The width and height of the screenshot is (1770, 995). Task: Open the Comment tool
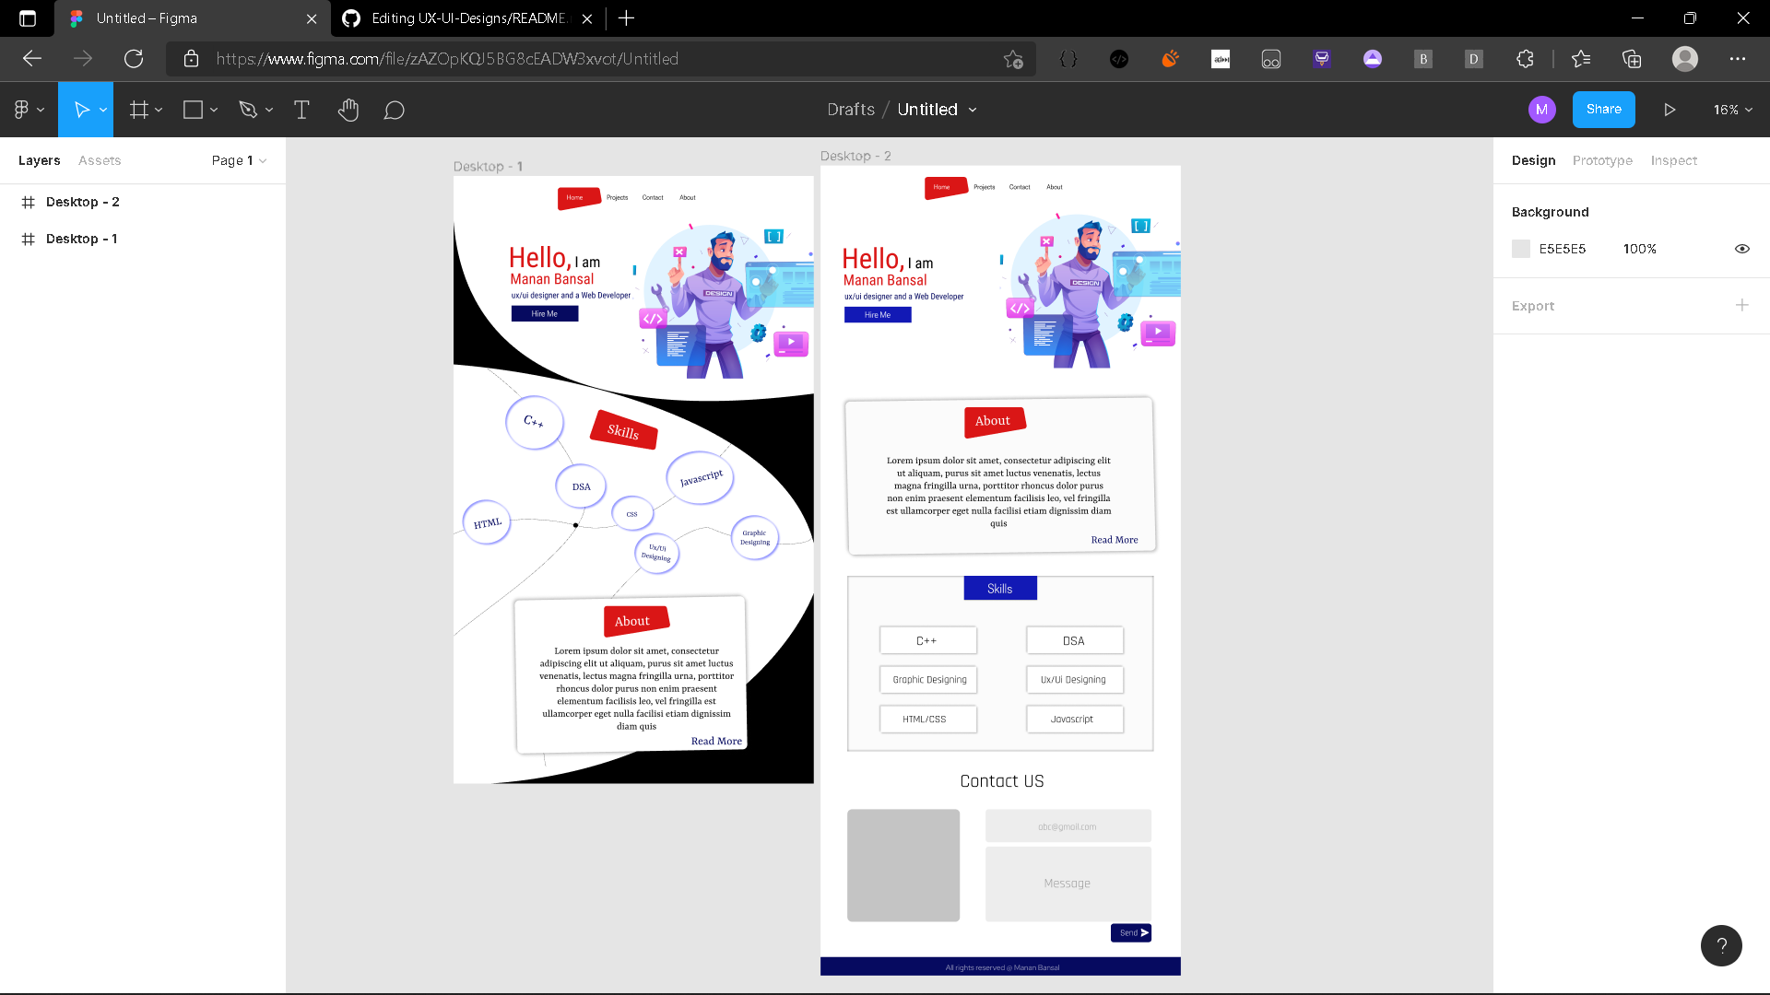[394, 109]
